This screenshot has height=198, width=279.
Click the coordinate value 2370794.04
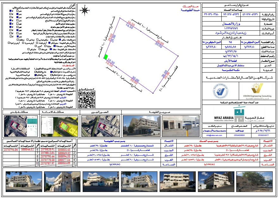click(11, 150)
